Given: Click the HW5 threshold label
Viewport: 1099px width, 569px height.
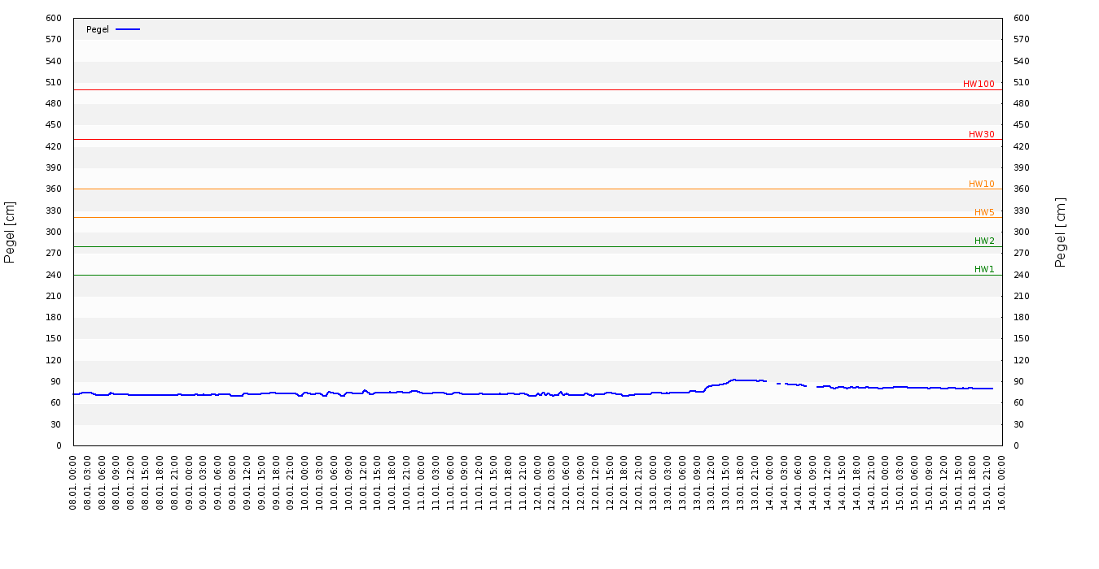Looking at the screenshot, I should click(984, 212).
